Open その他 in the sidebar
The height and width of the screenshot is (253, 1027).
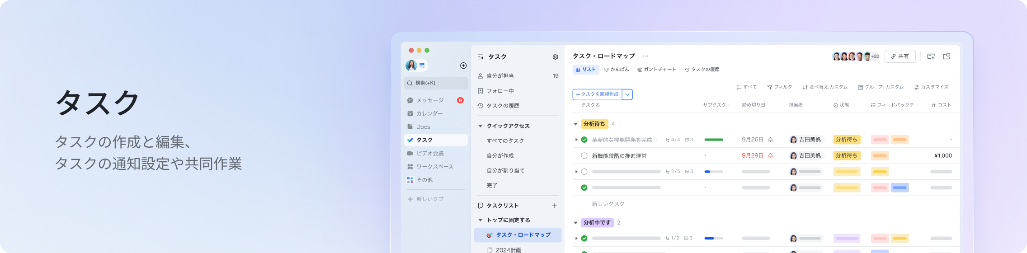(x=436, y=180)
